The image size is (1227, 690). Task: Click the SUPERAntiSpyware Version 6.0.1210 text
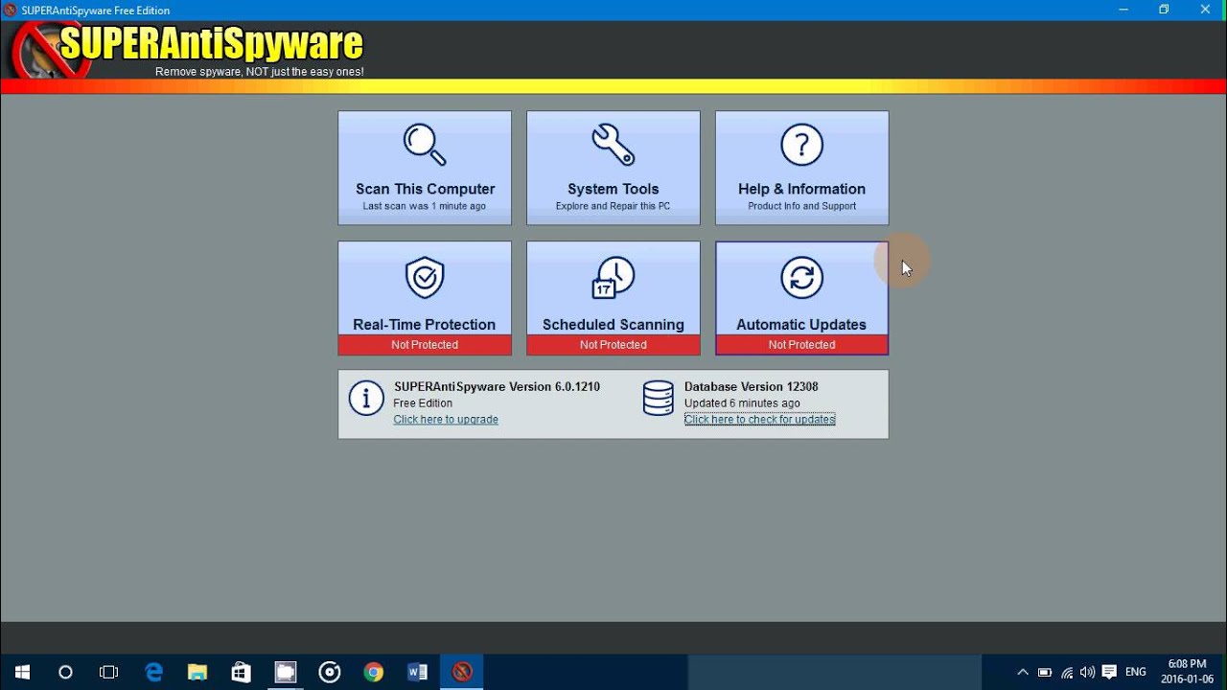coord(497,387)
